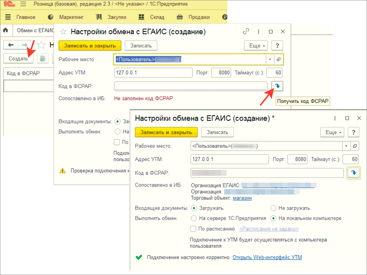The image size is (367, 275).
Task: Open Рабочее место item in front dialog
Action: click(x=355, y=146)
